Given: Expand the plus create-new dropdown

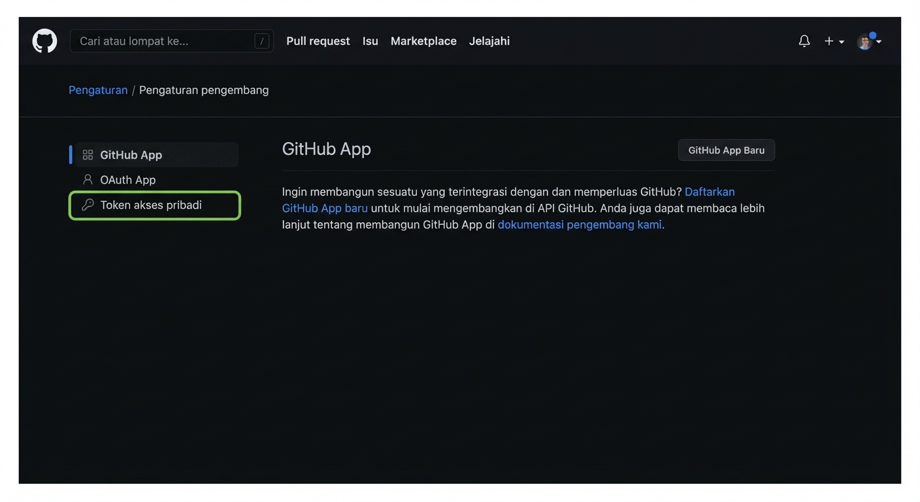Looking at the screenshot, I should (x=834, y=41).
